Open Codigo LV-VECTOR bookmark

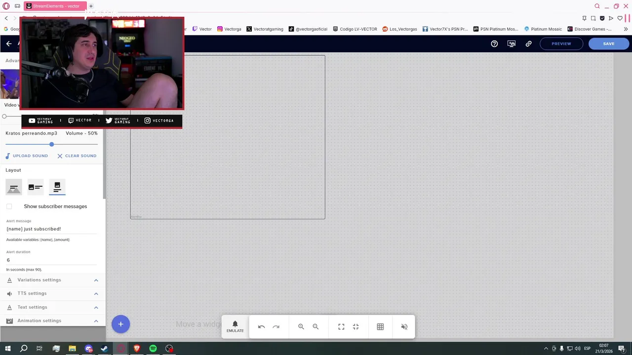(355, 29)
